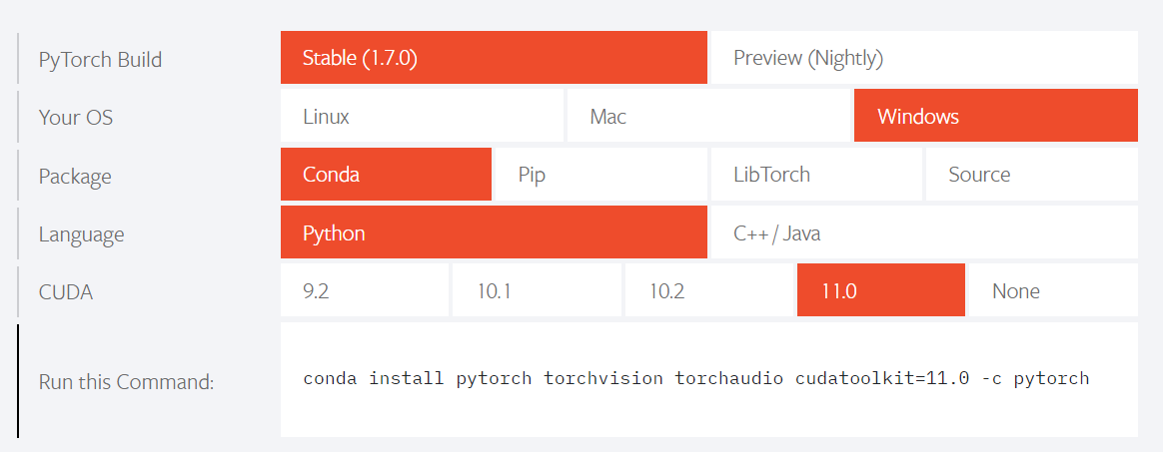Choose Preview (Nightly) build
This screenshot has height=452, width=1163.
[924, 57]
